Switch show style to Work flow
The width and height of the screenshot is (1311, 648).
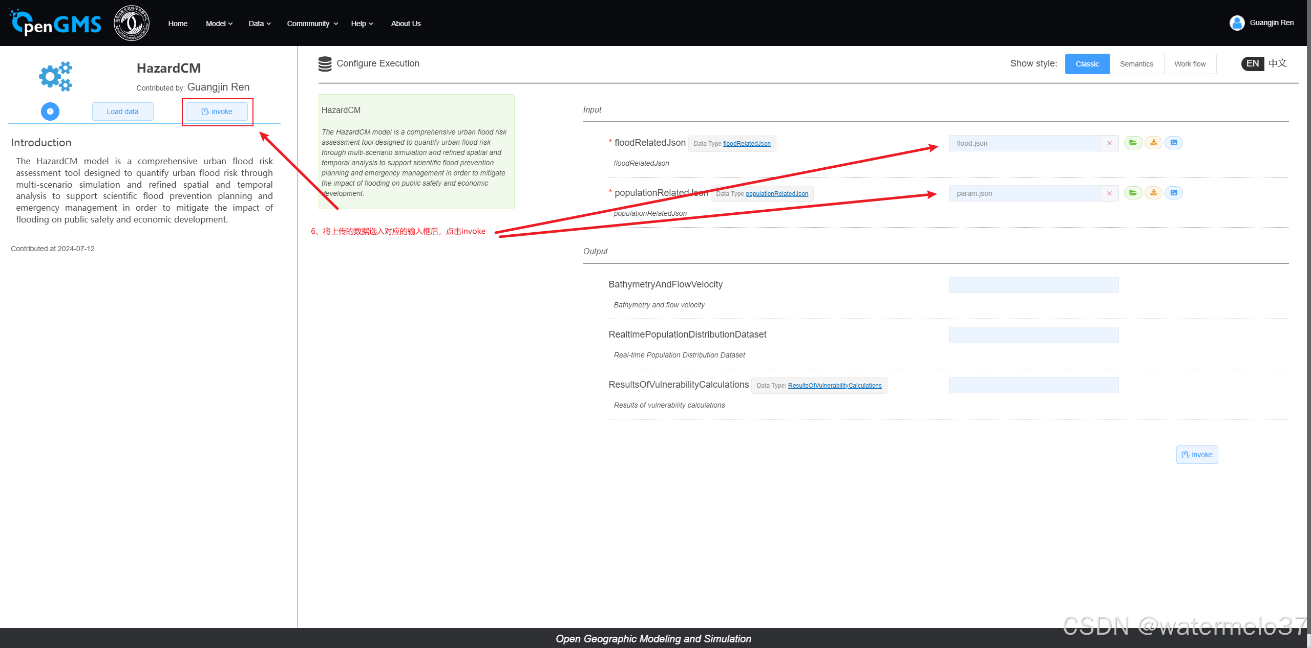tap(1190, 64)
